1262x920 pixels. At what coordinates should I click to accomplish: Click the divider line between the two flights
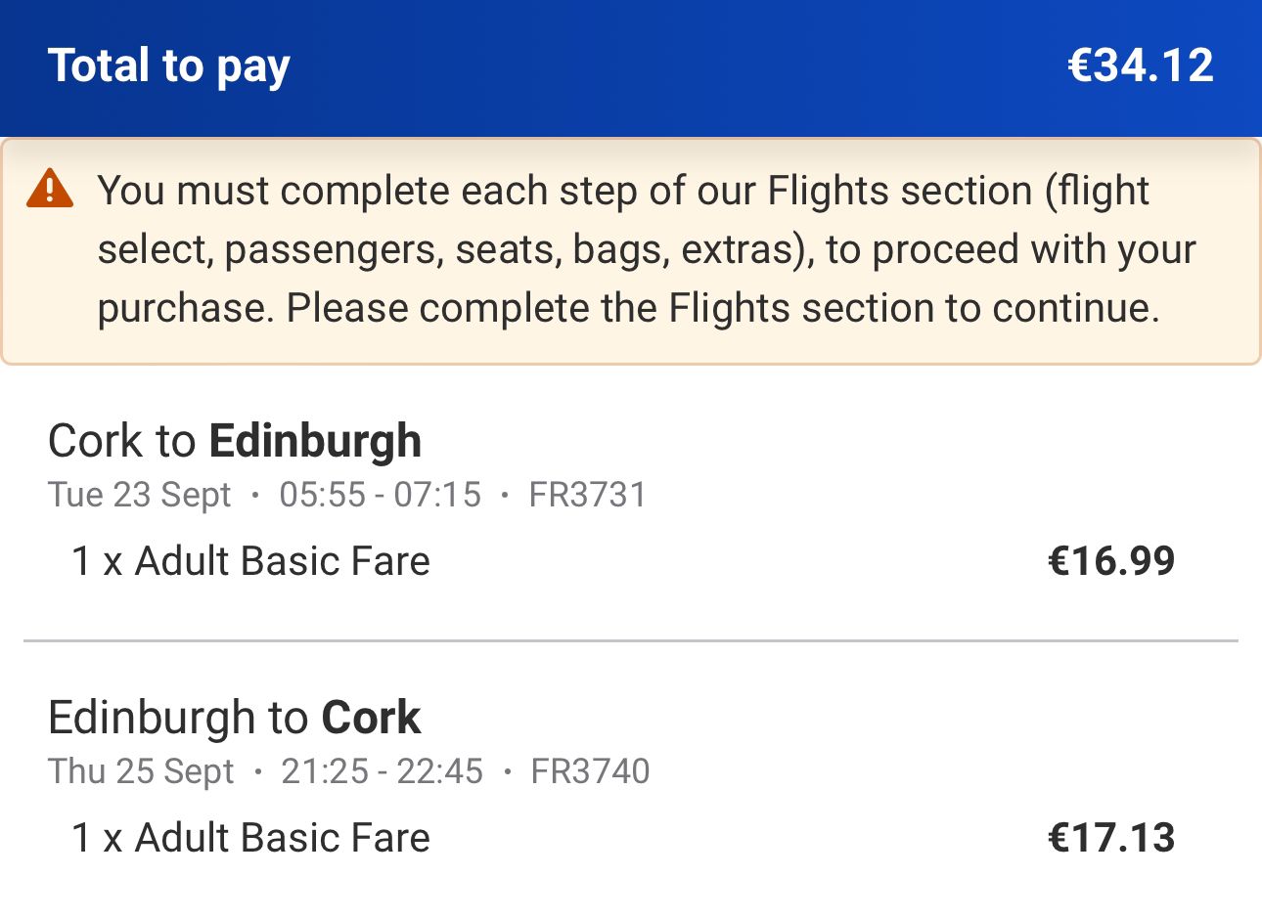[631, 641]
